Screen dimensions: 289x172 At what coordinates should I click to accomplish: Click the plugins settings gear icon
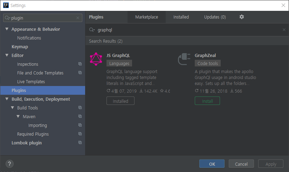pyautogui.click(x=242, y=17)
